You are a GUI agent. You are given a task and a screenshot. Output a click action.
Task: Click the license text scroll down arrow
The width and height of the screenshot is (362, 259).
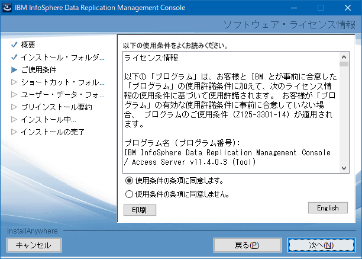pyautogui.click(x=344, y=168)
